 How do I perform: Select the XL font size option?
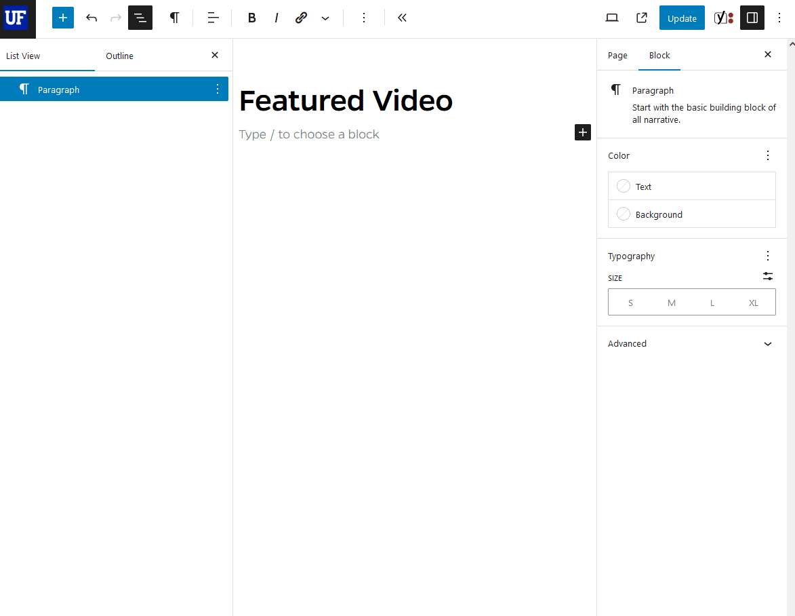tap(754, 303)
